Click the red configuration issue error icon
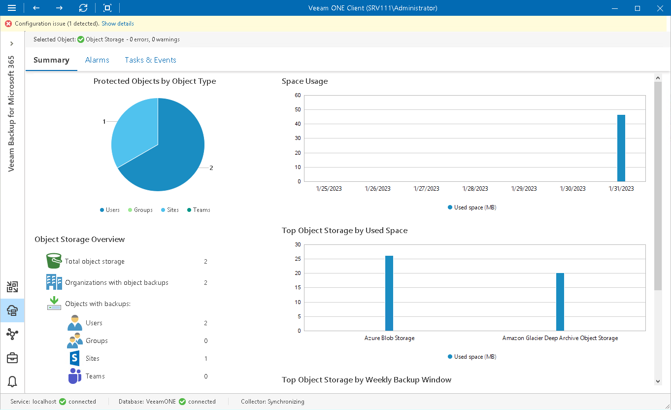 pyautogui.click(x=8, y=24)
